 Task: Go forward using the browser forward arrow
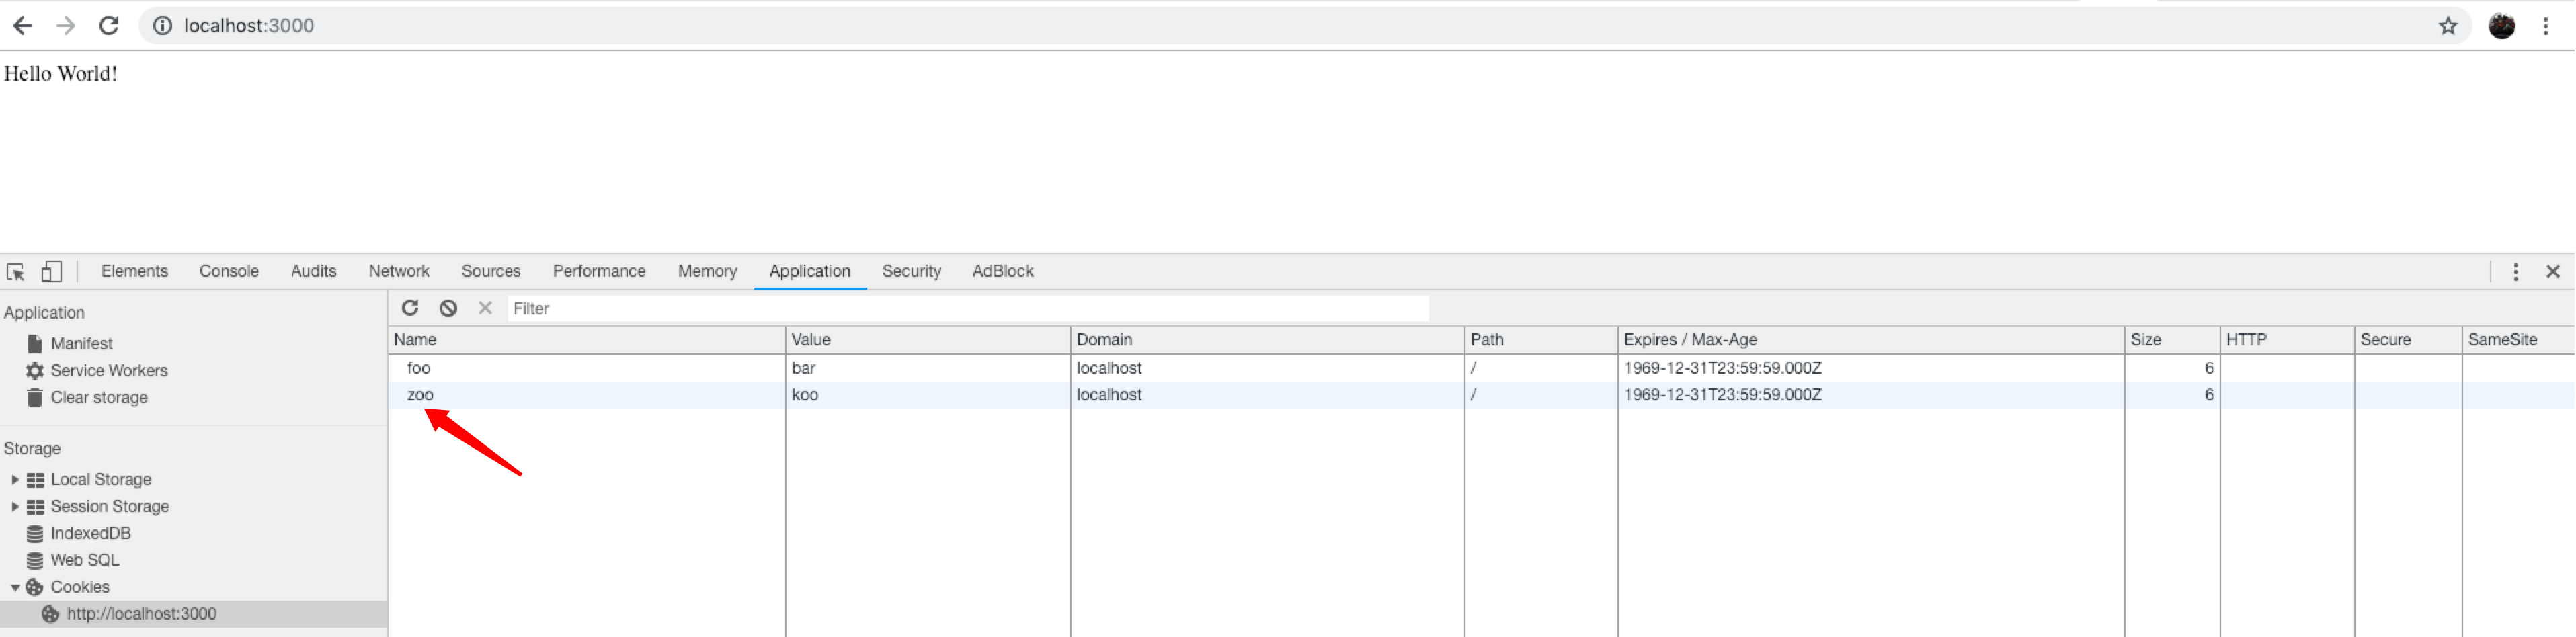tap(66, 26)
